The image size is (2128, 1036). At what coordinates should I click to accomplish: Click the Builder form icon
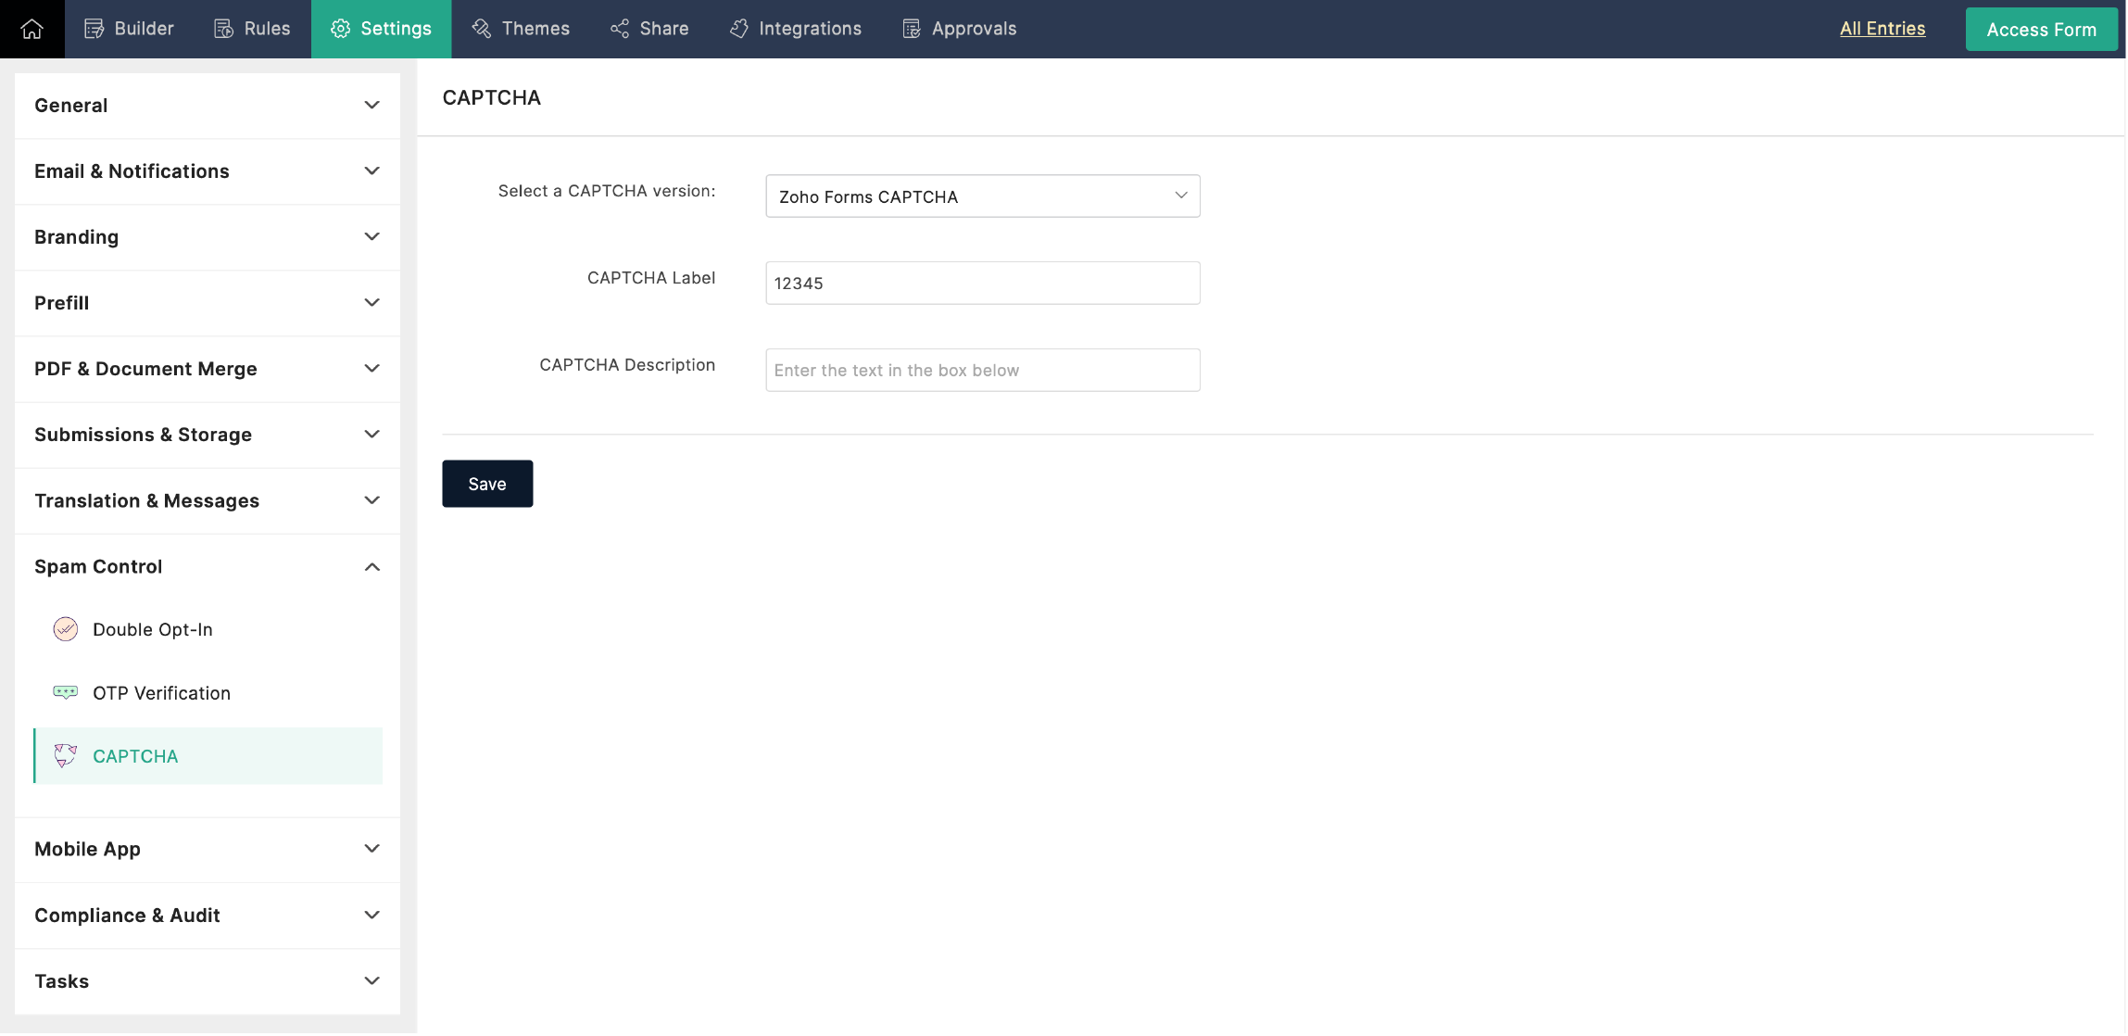click(x=94, y=29)
